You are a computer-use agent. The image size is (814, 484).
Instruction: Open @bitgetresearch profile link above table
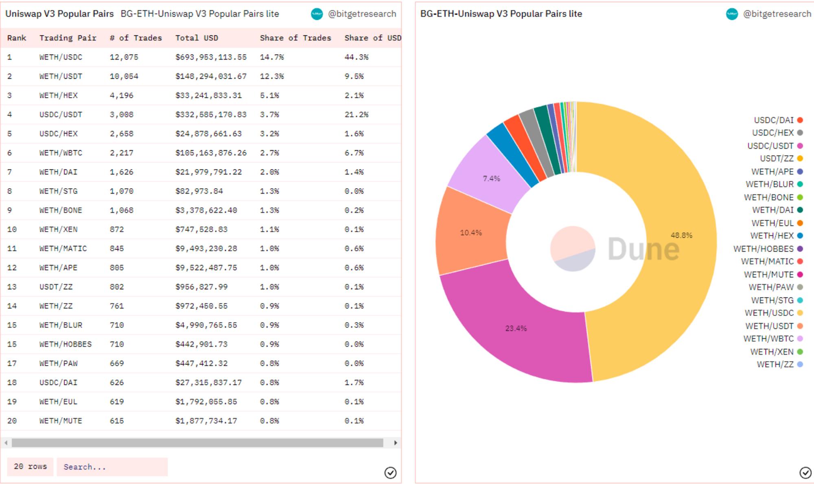click(362, 14)
